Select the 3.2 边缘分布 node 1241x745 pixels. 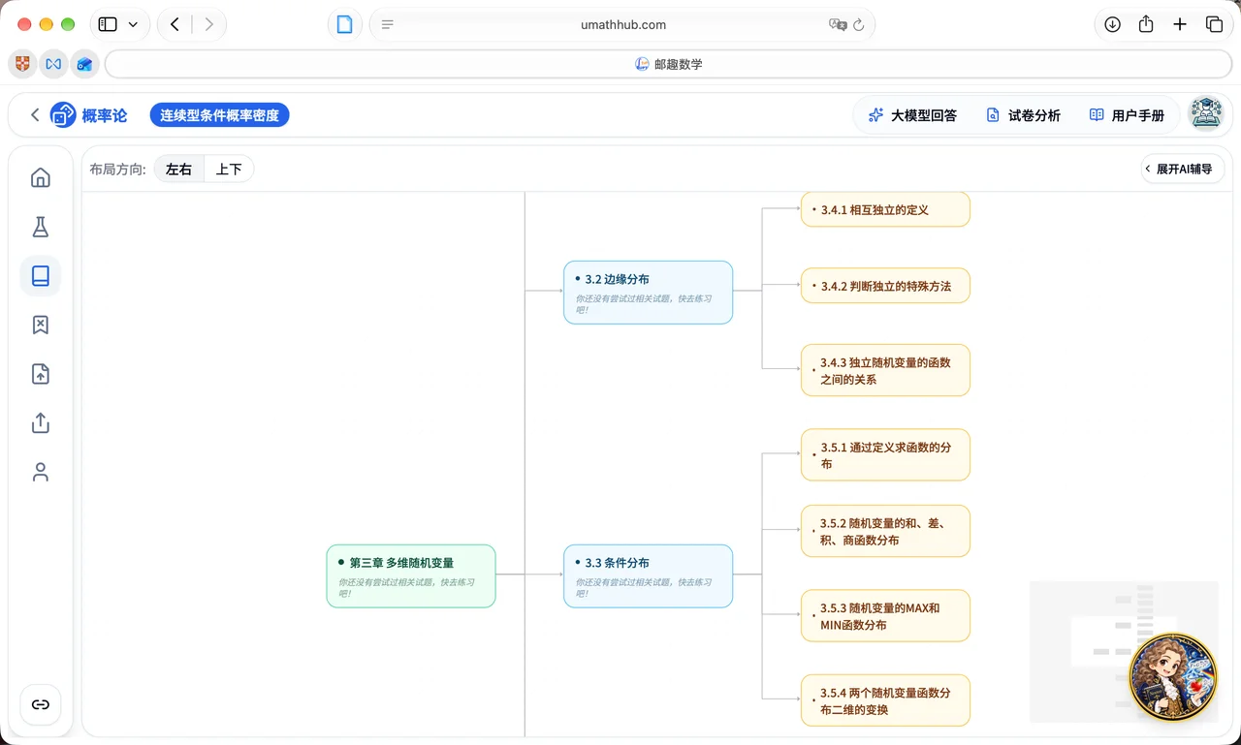click(x=648, y=292)
